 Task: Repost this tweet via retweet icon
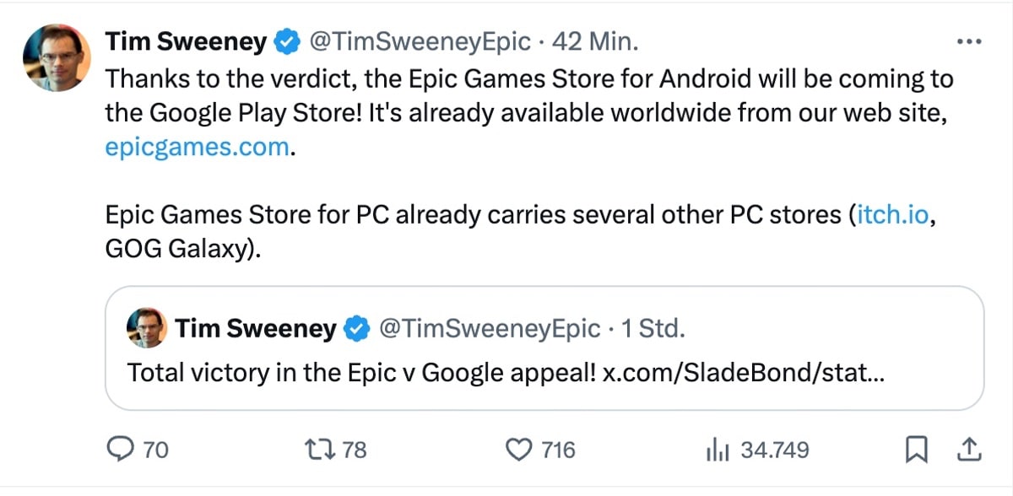326,450
